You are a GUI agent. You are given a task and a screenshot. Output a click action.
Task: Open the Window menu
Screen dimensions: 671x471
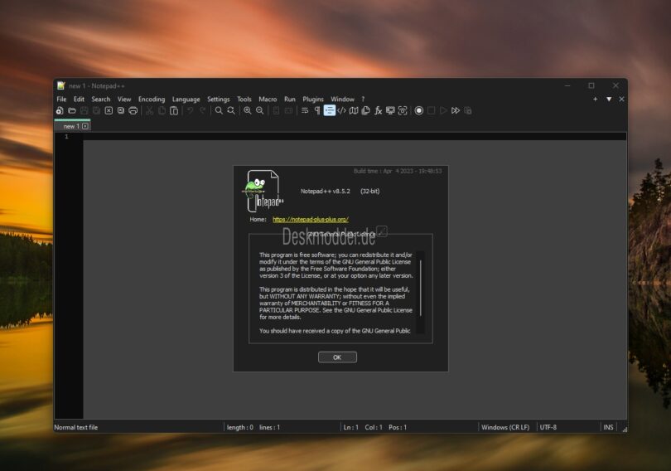pos(342,99)
